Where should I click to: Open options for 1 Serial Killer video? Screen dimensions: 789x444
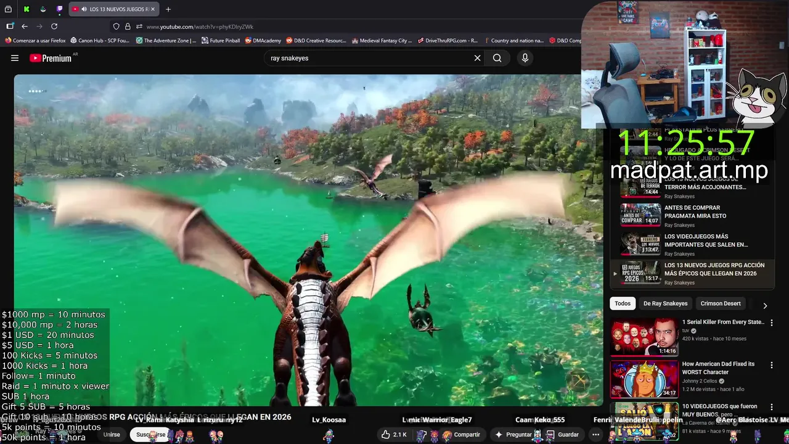coord(771,323)
